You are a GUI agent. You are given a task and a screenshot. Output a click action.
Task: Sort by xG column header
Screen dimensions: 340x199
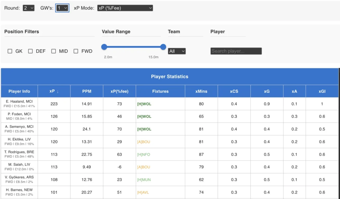267,91
